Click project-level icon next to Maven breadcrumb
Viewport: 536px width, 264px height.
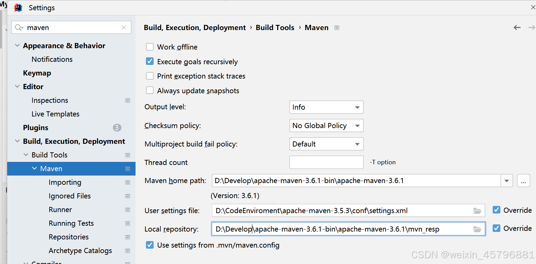[337, 28]
